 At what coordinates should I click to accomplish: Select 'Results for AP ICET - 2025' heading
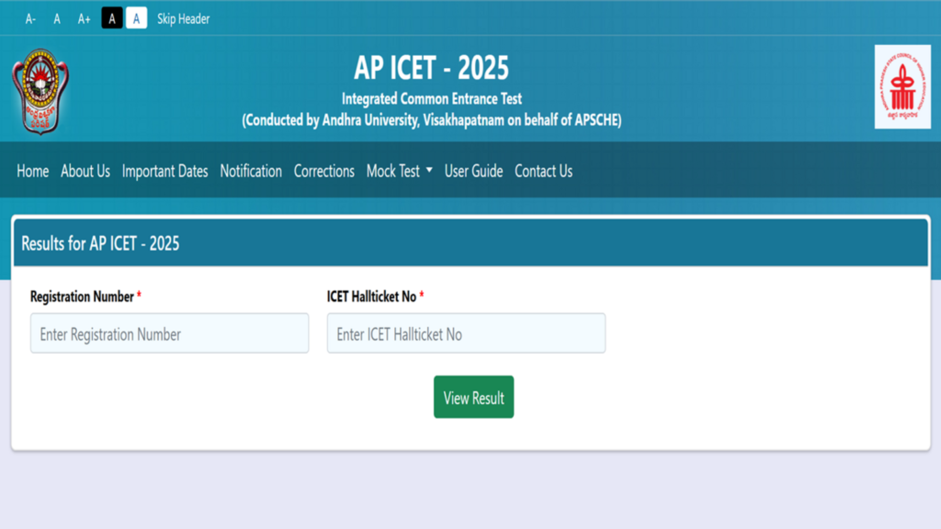point(100,243)
